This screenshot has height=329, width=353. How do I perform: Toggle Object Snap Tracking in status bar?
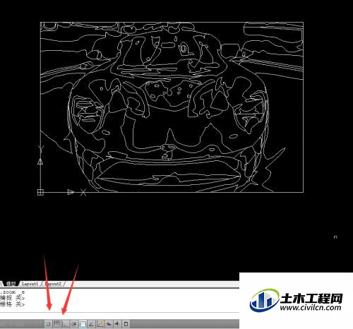pyautogui.click(x=91, y=324)
